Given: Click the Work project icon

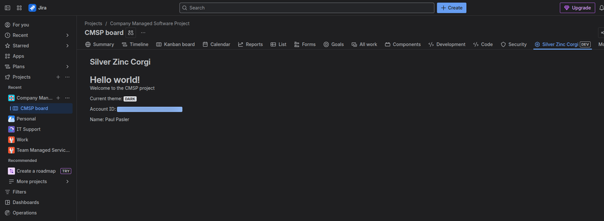Looking at the screenshot, I should tap(11, 139).
